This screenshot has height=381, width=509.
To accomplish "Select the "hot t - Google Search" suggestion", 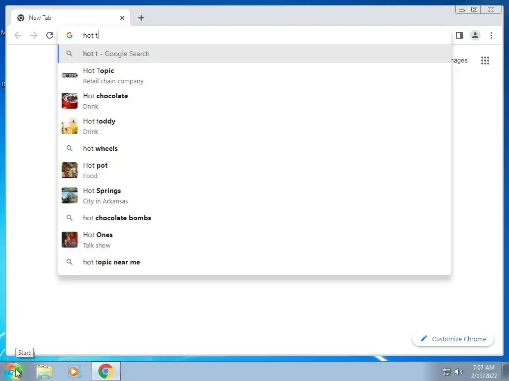I will click(254, 54).
